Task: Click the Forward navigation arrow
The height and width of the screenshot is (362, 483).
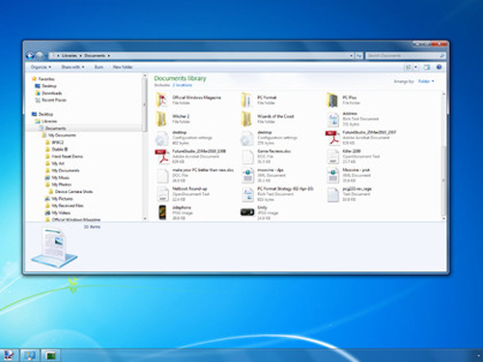Action: pos(40,56)
